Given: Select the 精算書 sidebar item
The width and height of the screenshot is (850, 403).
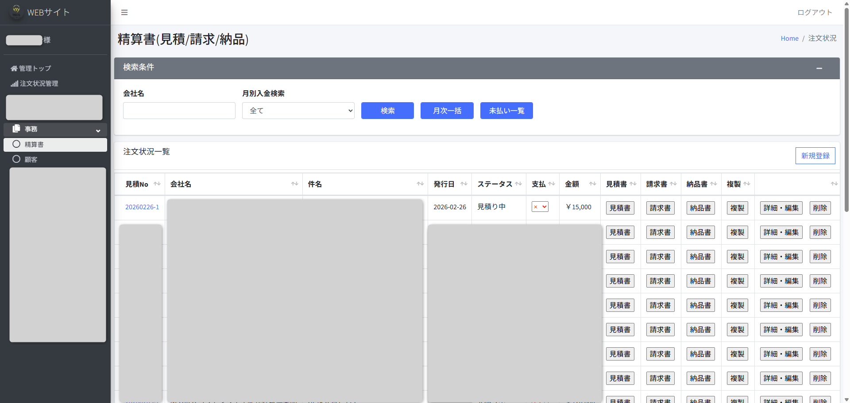Looking at the screenshot, I should tap(33, 144).
